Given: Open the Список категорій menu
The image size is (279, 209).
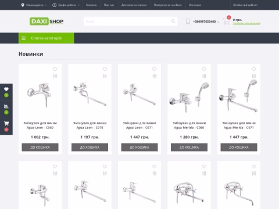Looking at the screenshot, I should coord(46,38).
